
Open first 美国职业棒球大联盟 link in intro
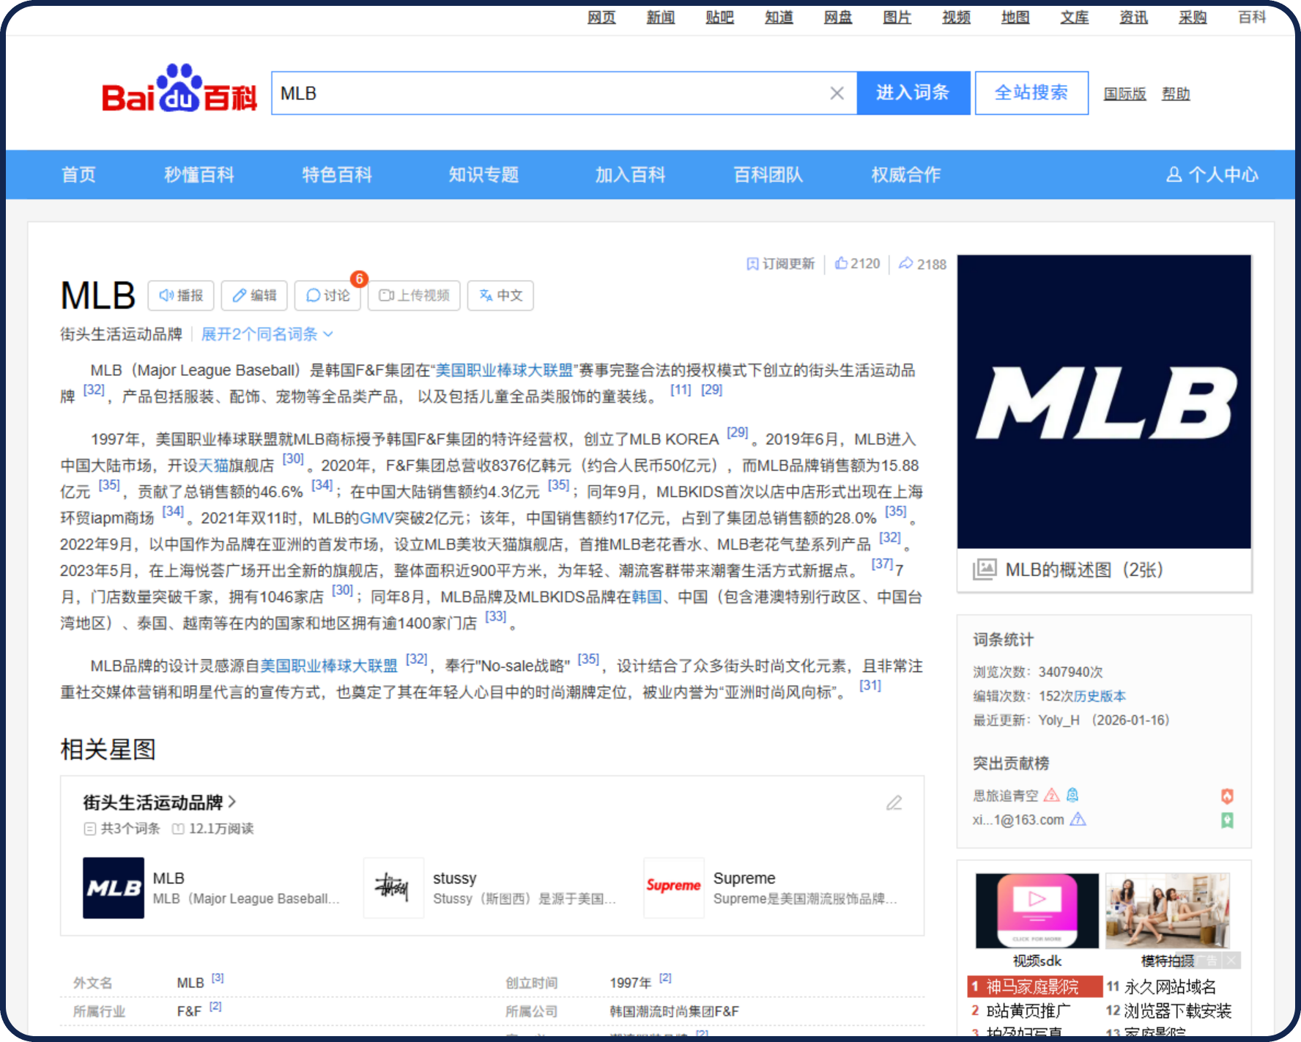(504, 370)
